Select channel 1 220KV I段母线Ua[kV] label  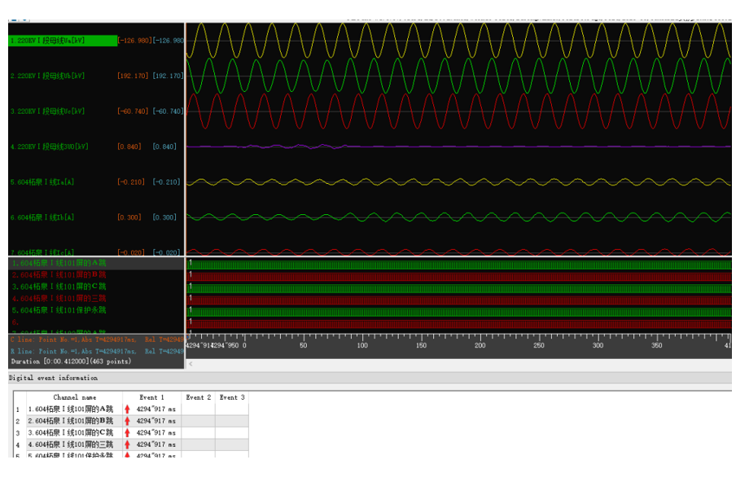[63, 41]
